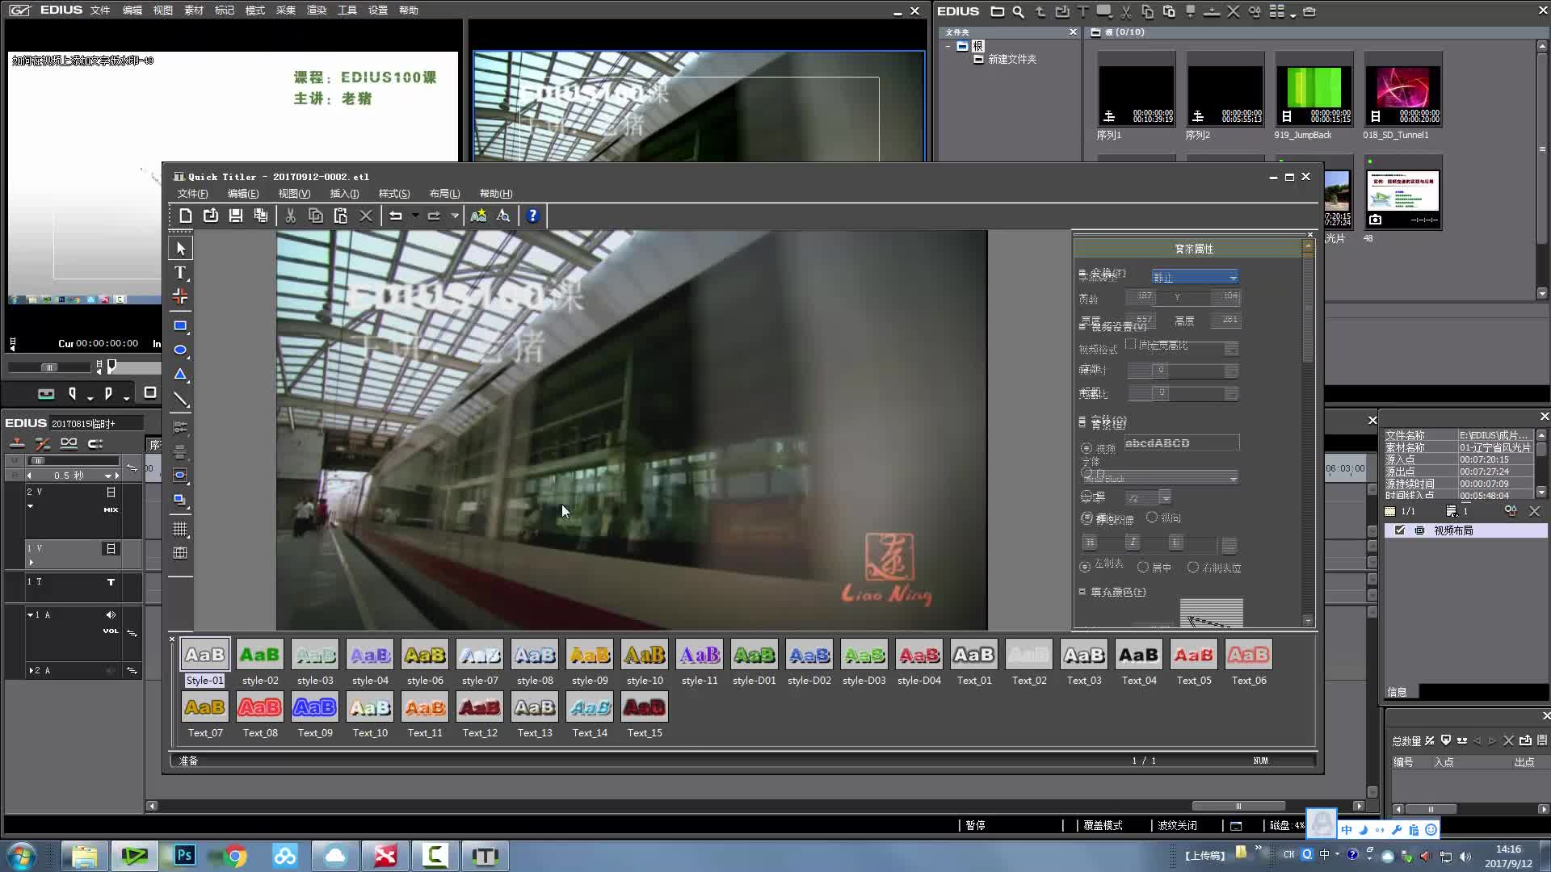Select the triangle shape tool
Screen dimensions: 1551x872
(x=180, y=375)
